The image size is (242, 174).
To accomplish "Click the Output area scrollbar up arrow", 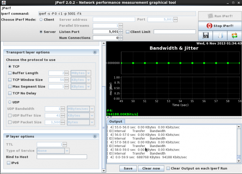I will tap(239, 127).
